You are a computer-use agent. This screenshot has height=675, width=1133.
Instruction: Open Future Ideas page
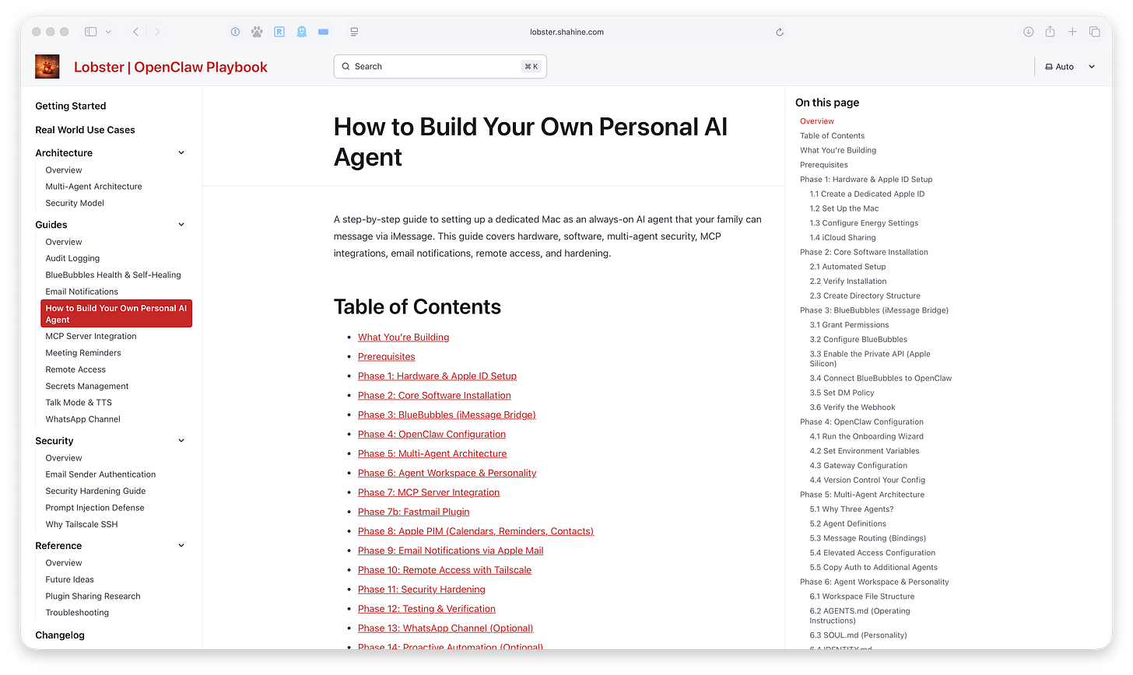tap(69, 579)
